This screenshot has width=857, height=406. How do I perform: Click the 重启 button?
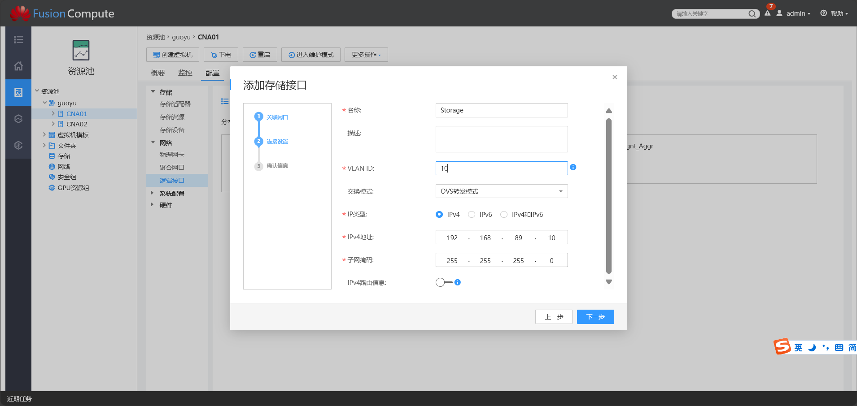[260, 55]
